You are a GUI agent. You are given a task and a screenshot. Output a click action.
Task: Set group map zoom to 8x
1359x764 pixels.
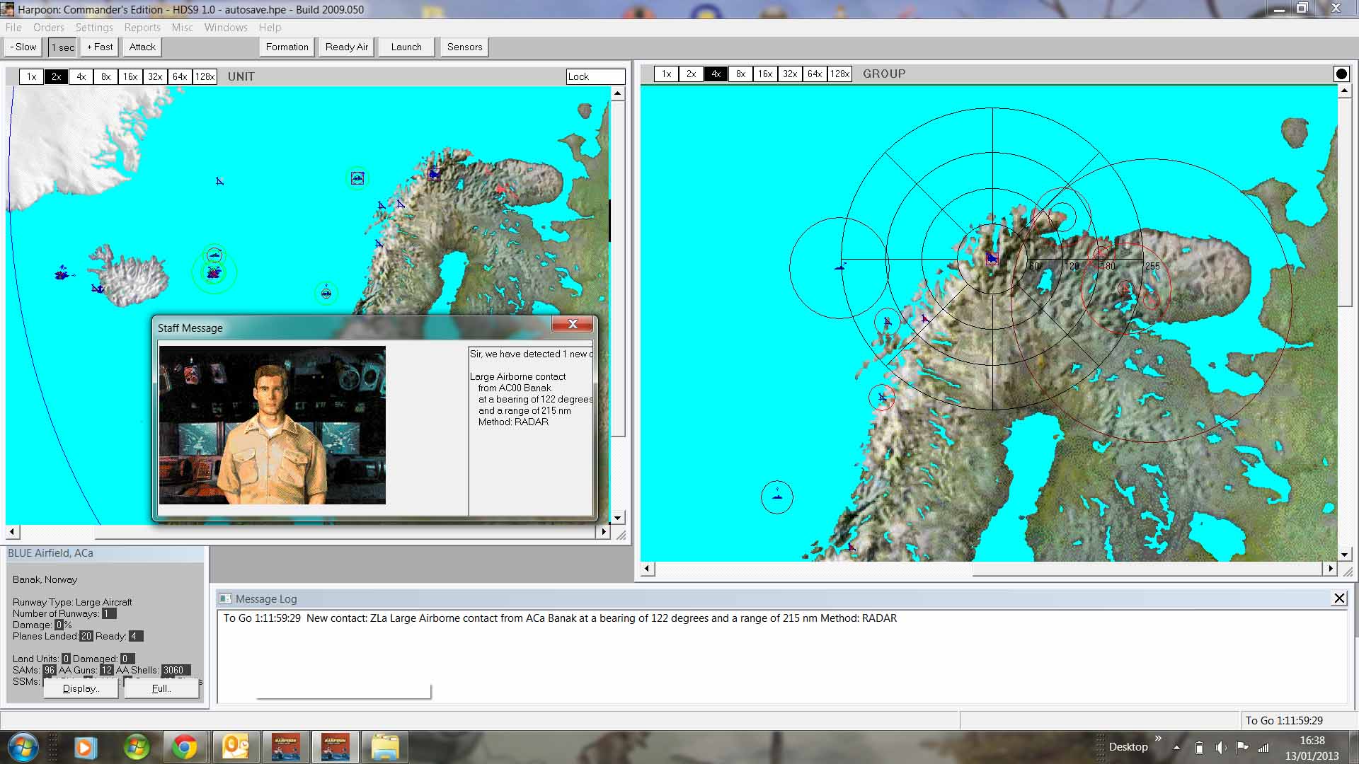pos(740,74)
